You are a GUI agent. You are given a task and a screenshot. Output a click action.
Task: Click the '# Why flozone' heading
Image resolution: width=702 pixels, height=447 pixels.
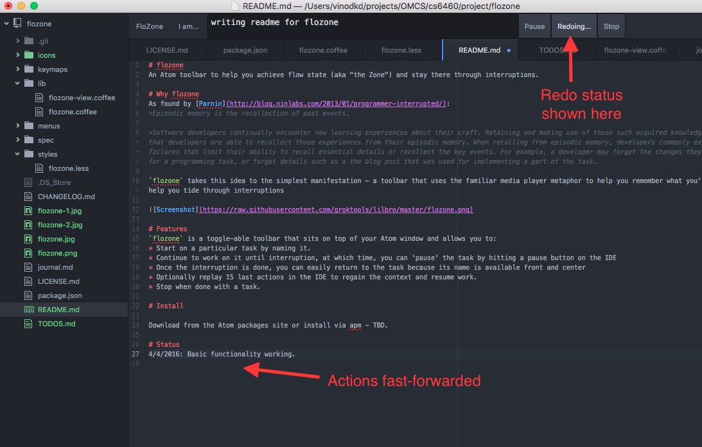point(173,94)
